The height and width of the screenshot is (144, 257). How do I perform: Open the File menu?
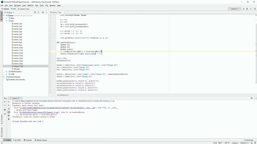click(2, 5)
